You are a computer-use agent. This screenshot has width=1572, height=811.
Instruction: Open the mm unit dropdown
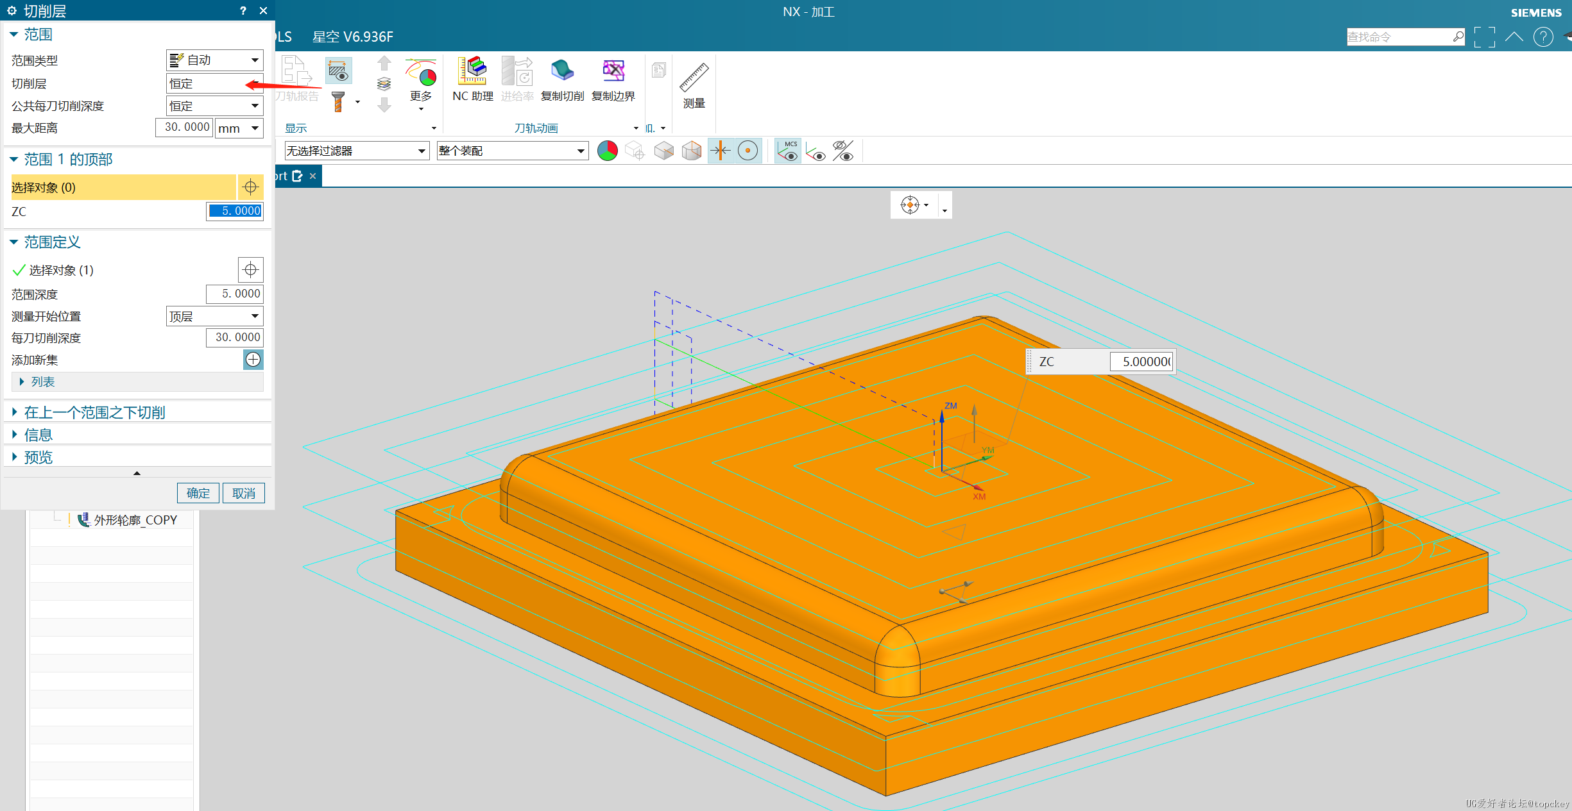click(x=239, y=128)
